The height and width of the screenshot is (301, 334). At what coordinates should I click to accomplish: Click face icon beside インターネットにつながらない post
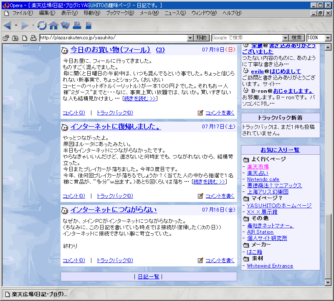tap(65, 211)
